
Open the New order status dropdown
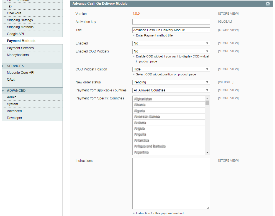[x=171, y=82]
